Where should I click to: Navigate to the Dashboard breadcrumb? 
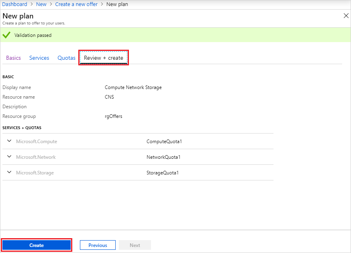pos(15,4)
